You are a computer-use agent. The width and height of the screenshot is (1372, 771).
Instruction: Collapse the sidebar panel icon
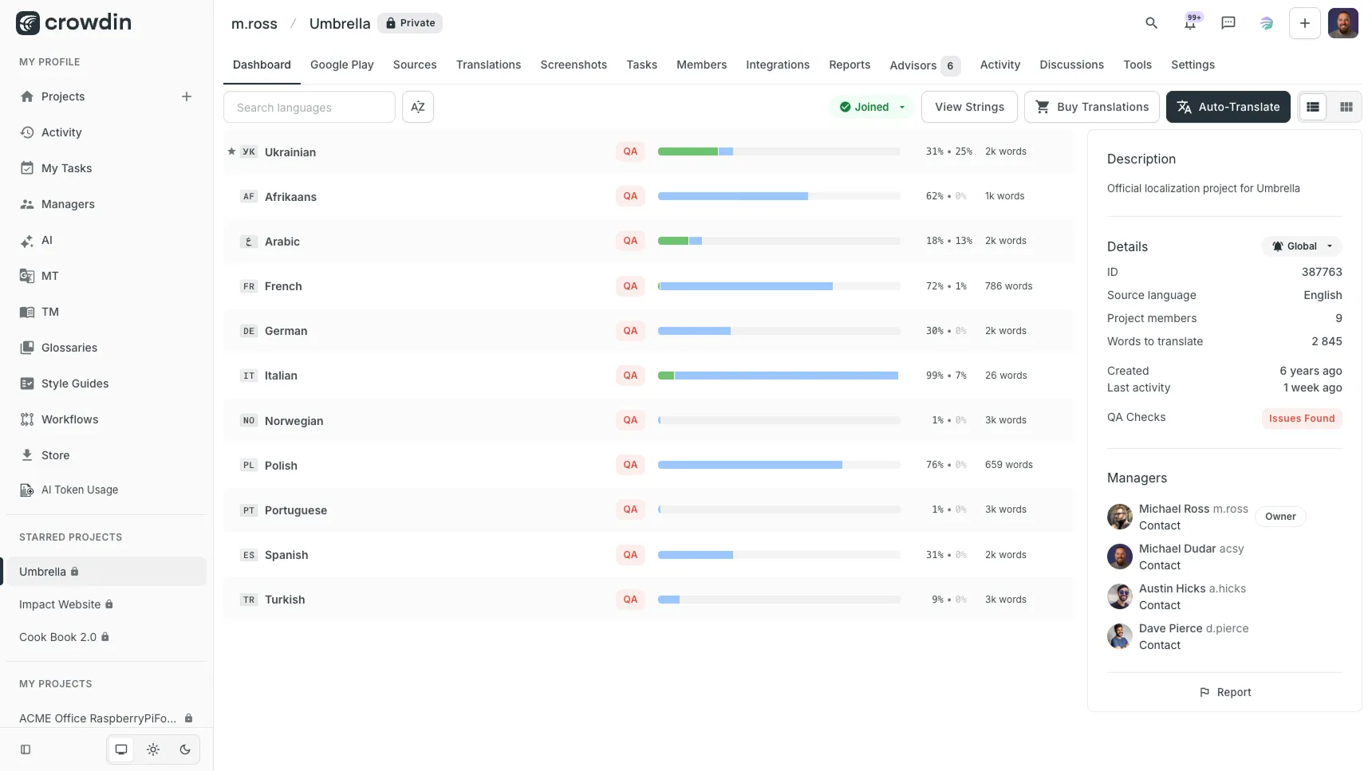click(26, 749)
